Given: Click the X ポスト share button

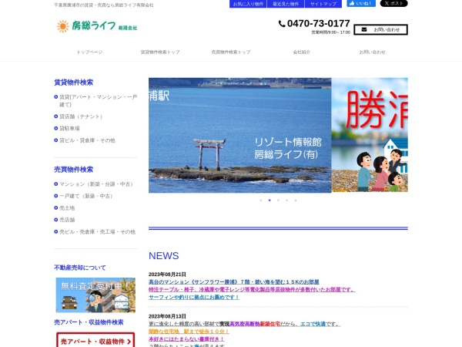Looking at the screenshot, I should 393,4.
